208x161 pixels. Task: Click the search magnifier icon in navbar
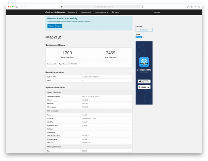tap(113, 12)
